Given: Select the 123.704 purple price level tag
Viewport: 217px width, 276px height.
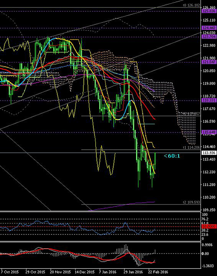Looking at the screenshot, I should 209,36.
